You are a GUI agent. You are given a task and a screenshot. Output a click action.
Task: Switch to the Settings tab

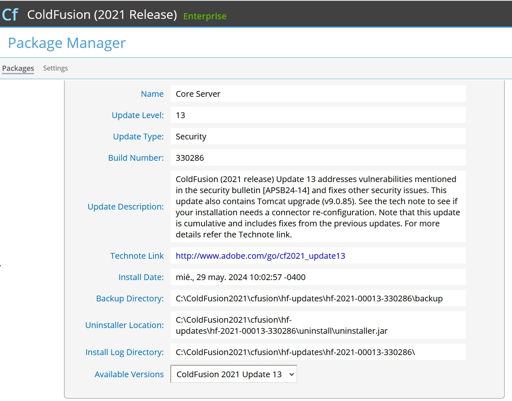point(55,68)
